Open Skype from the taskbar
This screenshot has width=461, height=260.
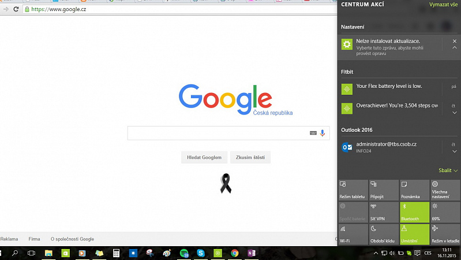tap(201, 253)
